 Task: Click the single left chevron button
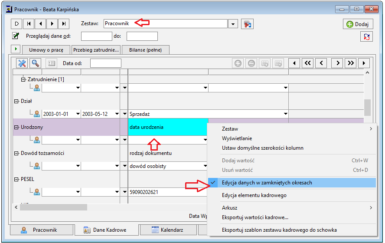321,63
